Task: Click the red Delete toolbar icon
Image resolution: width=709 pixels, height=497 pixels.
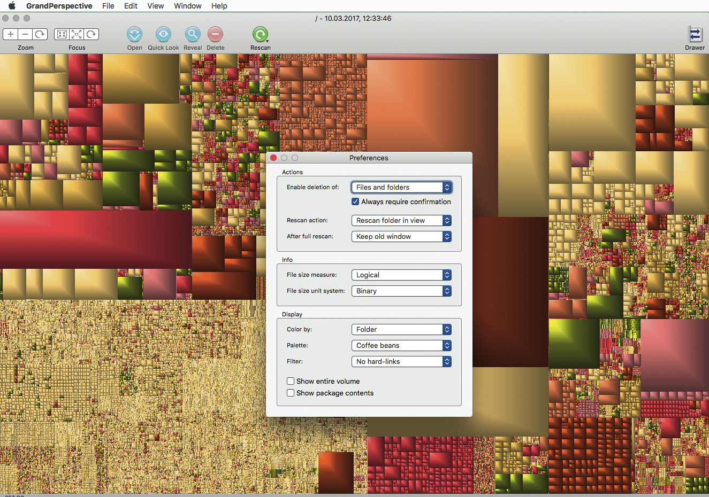Action: (215, 35)
